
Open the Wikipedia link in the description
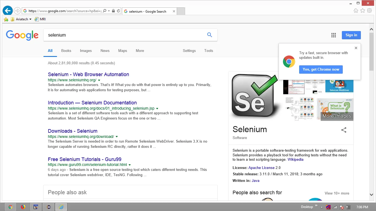tap(295, 160)
